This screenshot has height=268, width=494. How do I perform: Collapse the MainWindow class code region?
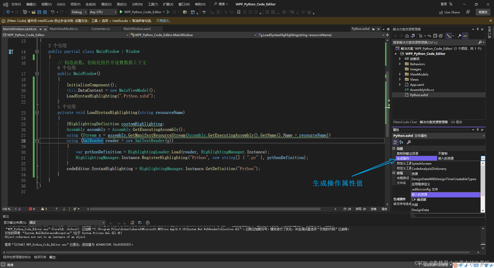click(37, 52)
